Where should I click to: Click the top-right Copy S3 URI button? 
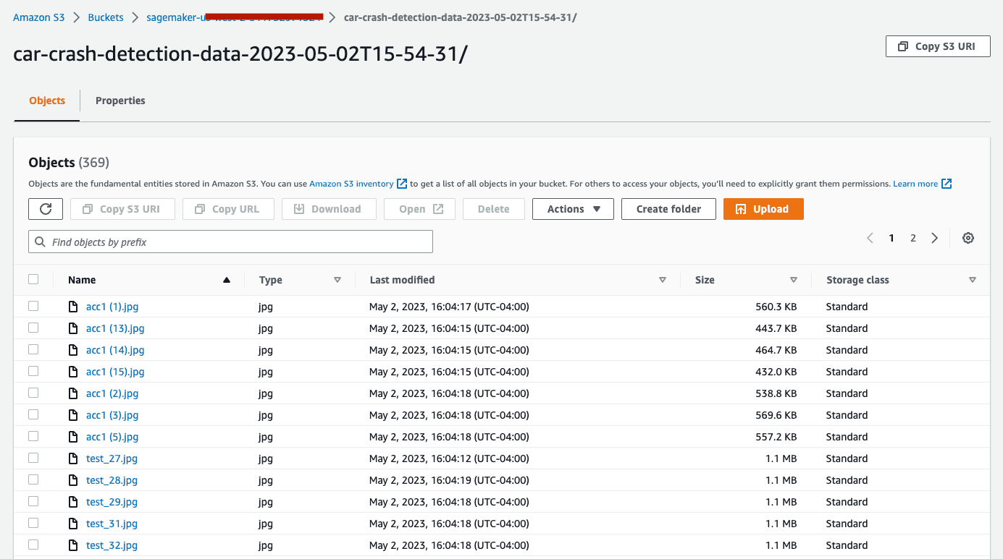(937, 46)
